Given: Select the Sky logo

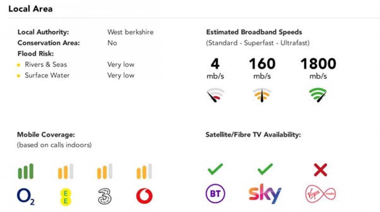Looking at the screenshot, I should [x=265, y=194].
